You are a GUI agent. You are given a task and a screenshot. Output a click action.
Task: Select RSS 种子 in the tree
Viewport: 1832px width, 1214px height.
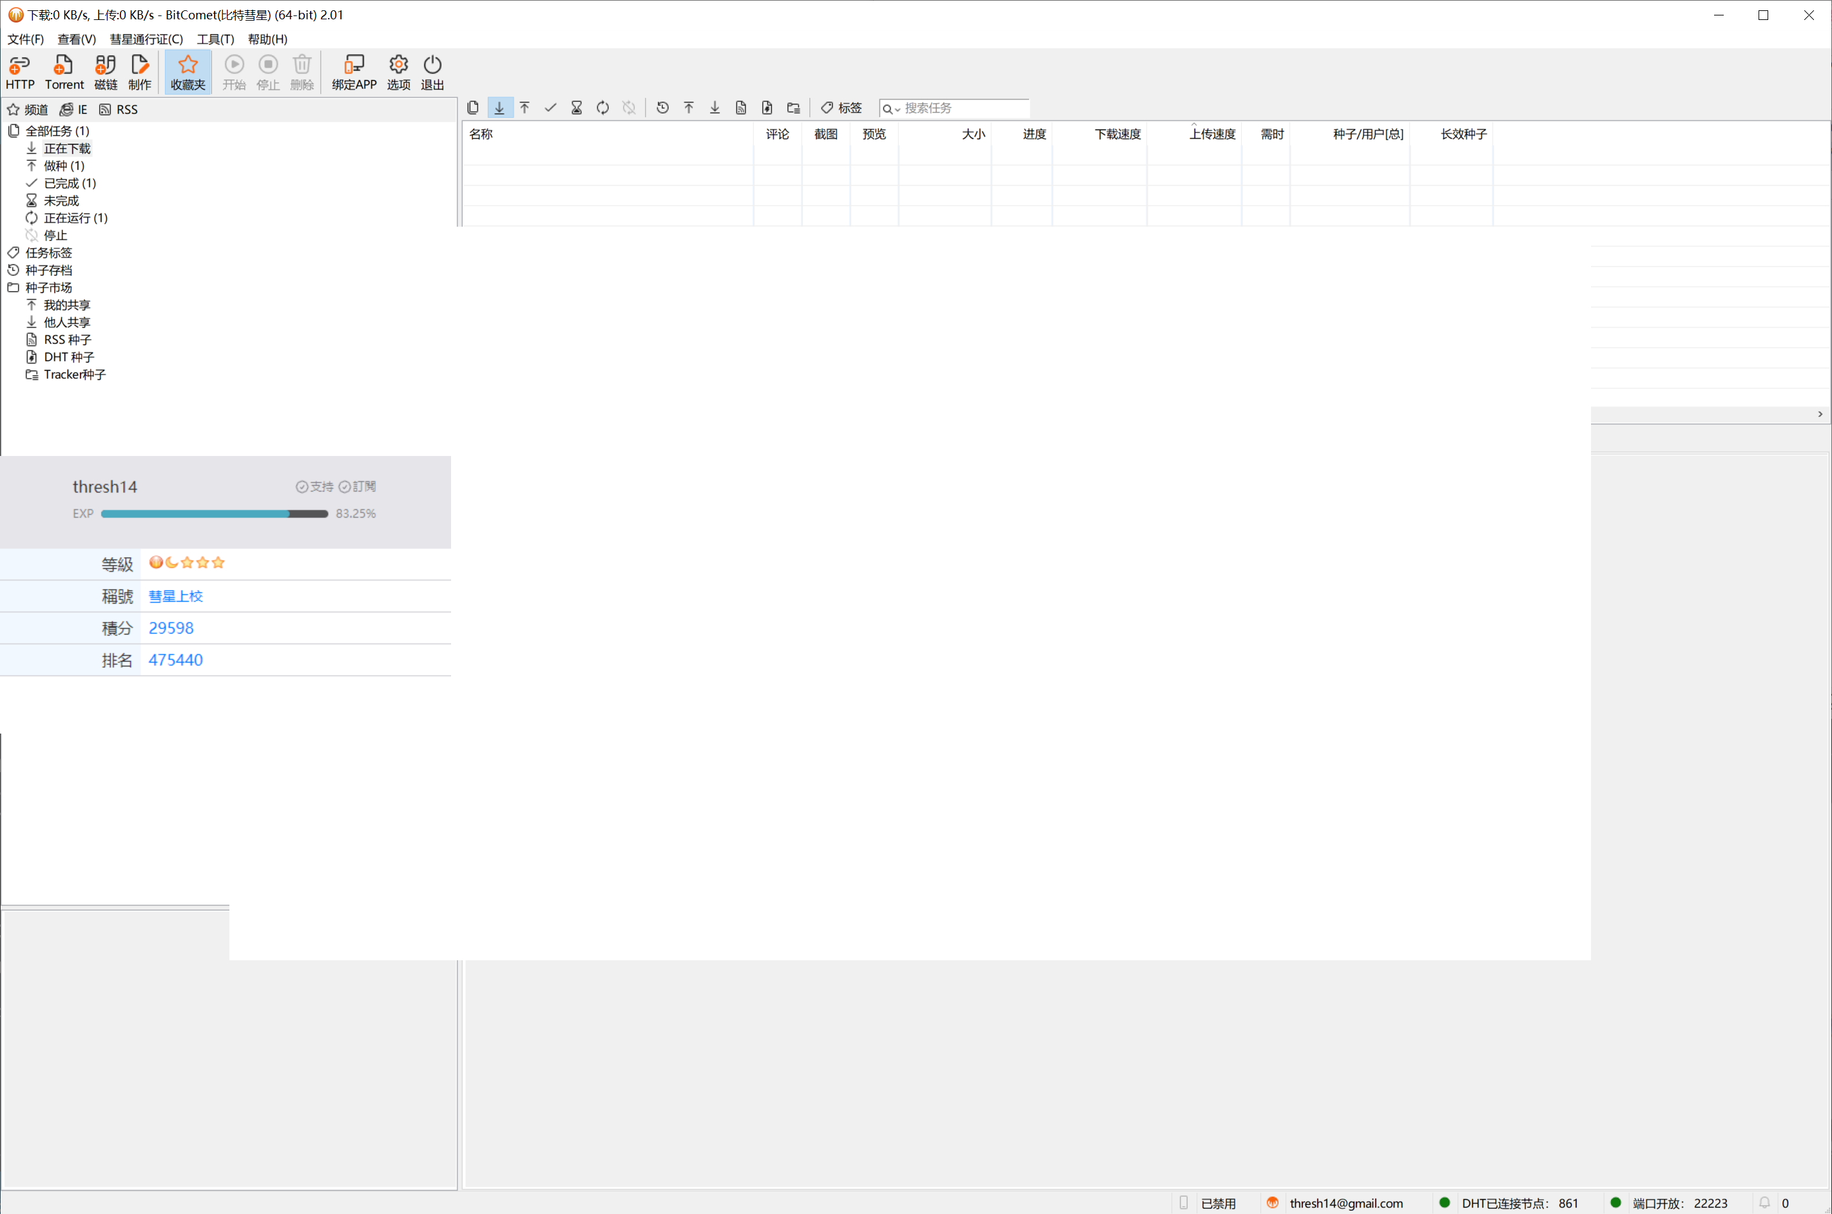68,340
